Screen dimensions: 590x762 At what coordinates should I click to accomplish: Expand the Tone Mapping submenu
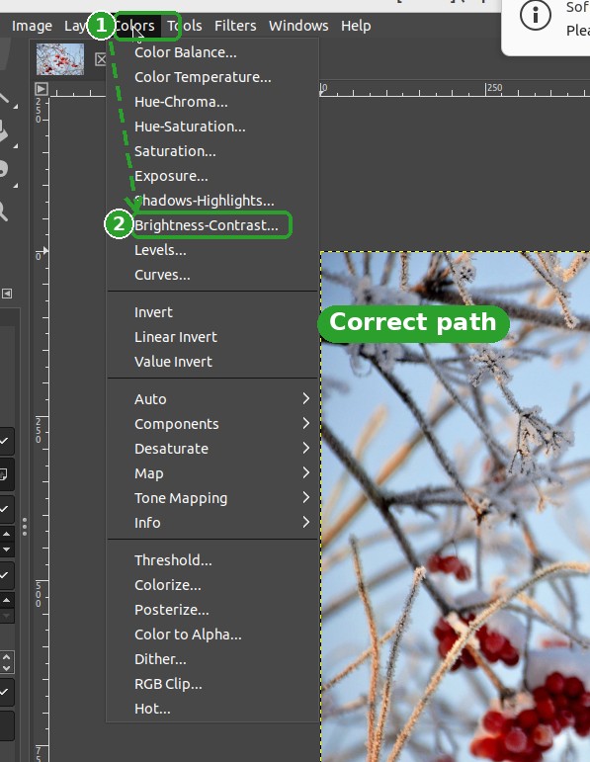click(212, 498)
